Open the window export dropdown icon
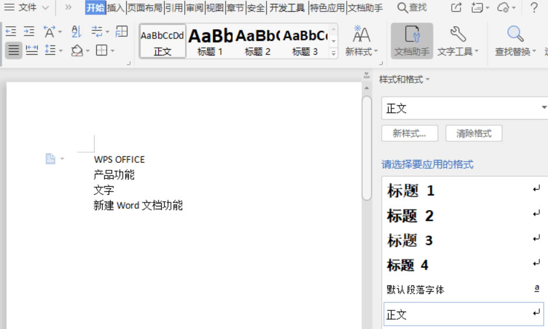This screenshot has width=548, height=329. pos(480,8)
